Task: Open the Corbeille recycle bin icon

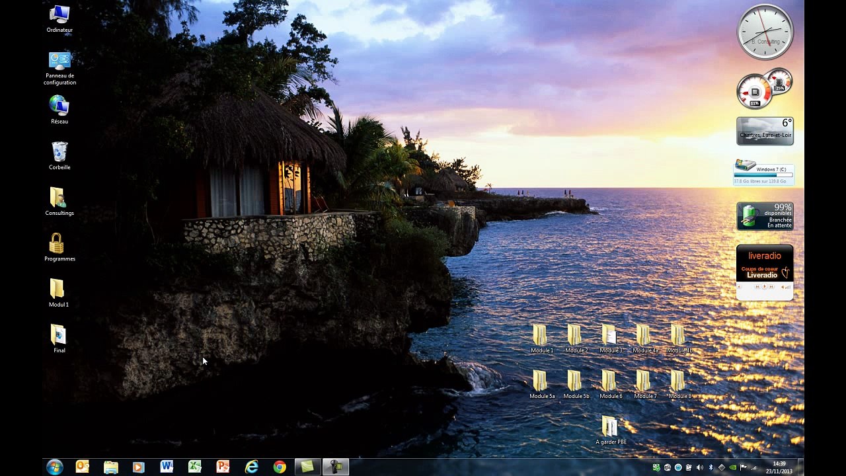Action: [x=59, y=156]
